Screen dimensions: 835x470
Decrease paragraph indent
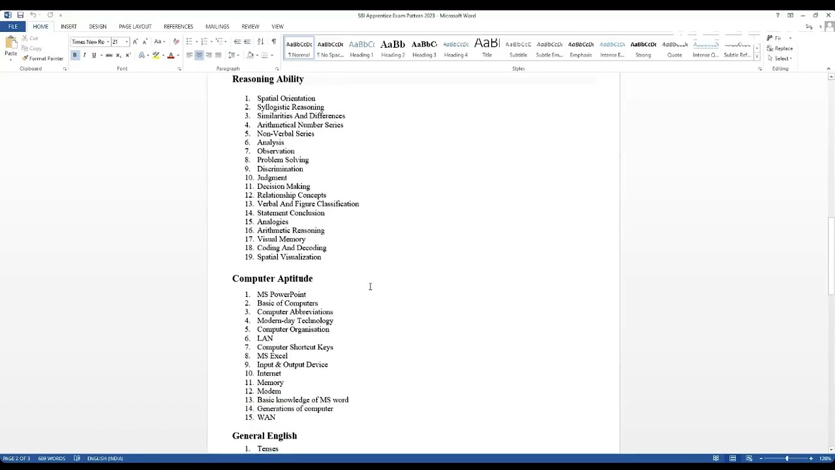[x=237, y=42]
